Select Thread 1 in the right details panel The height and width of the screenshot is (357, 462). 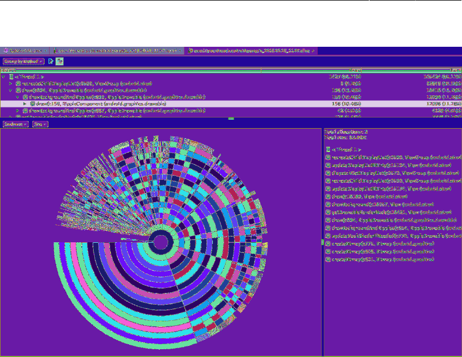pyautogui.click(x=347, y=150)
